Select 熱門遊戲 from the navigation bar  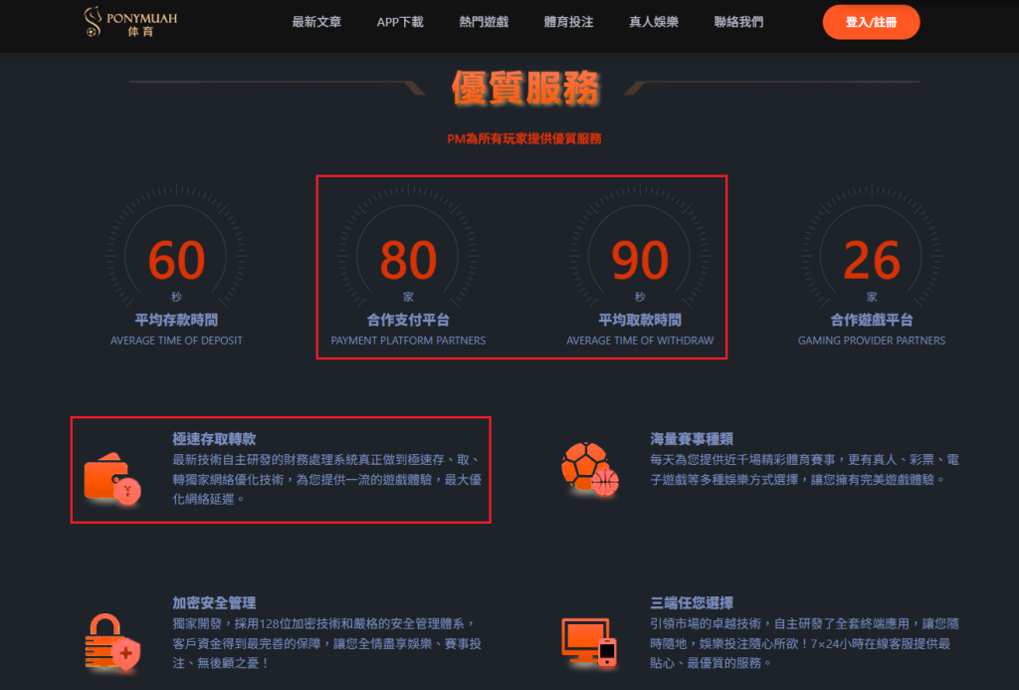coord(485,22)
